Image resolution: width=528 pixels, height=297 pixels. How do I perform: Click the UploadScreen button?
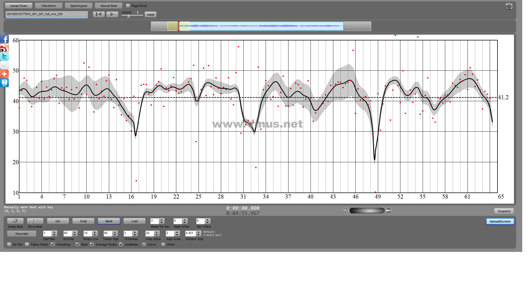pos(501,222)
